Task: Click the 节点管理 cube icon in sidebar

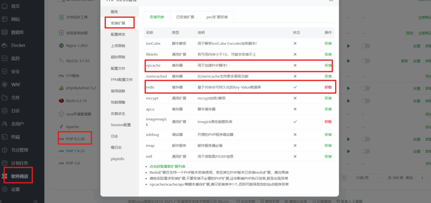Action: 4,150
